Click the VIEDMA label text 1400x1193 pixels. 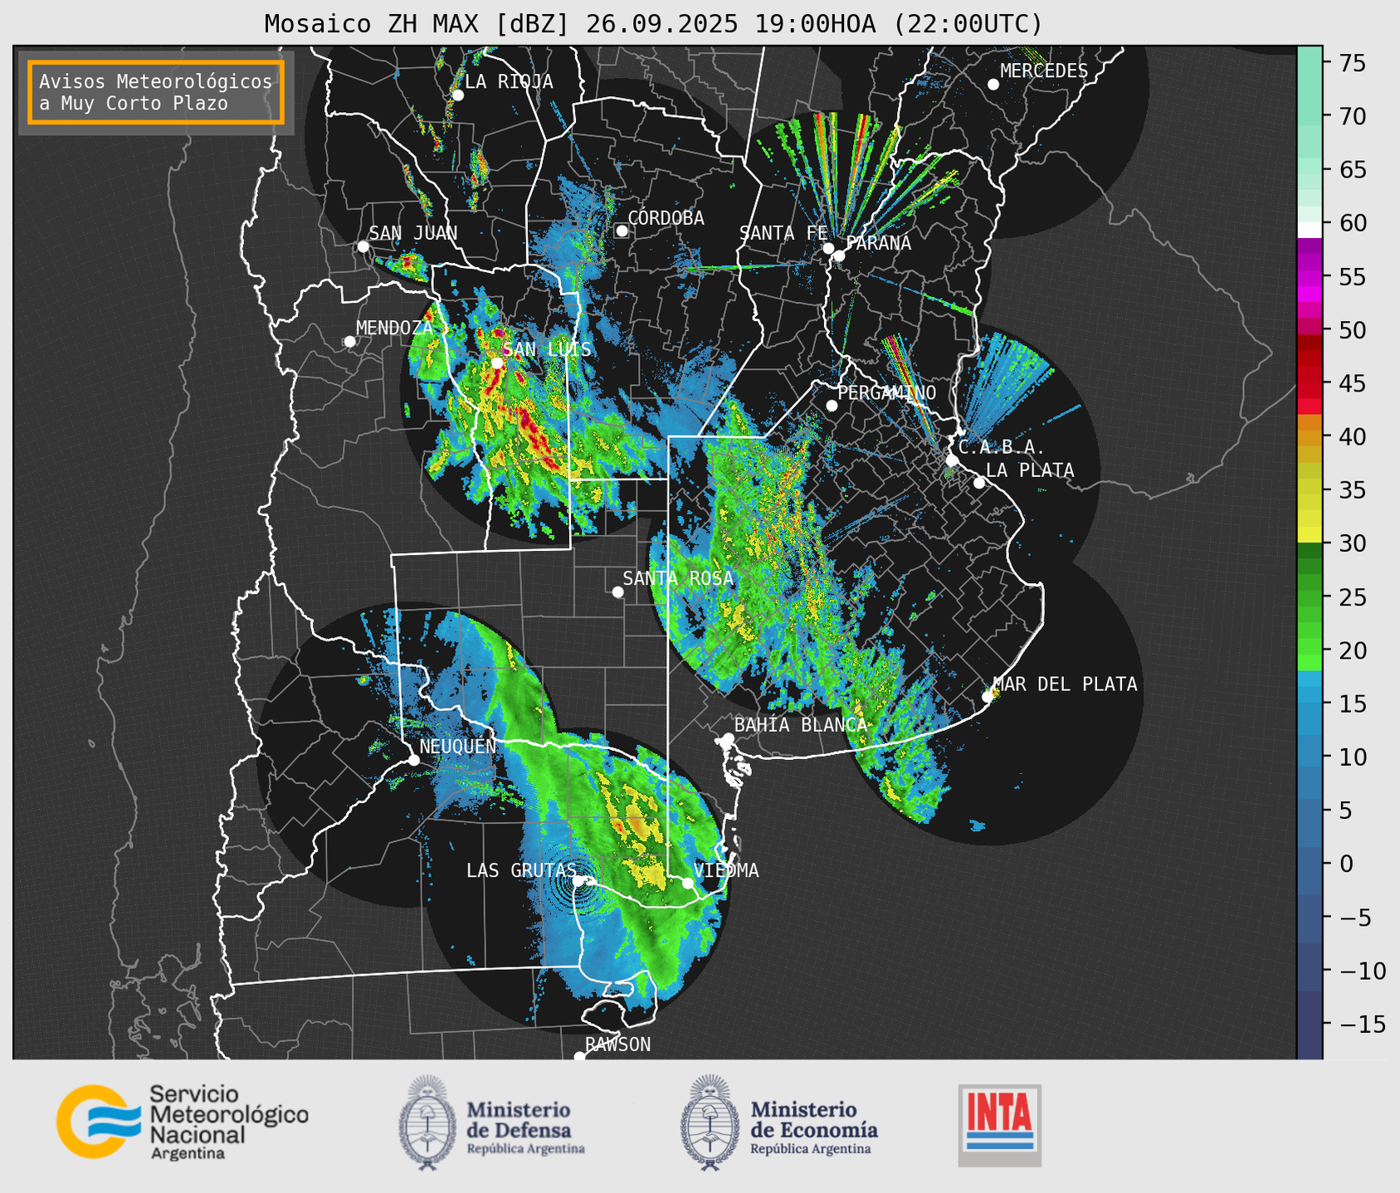pyautogui.click(x=726, y=869)
